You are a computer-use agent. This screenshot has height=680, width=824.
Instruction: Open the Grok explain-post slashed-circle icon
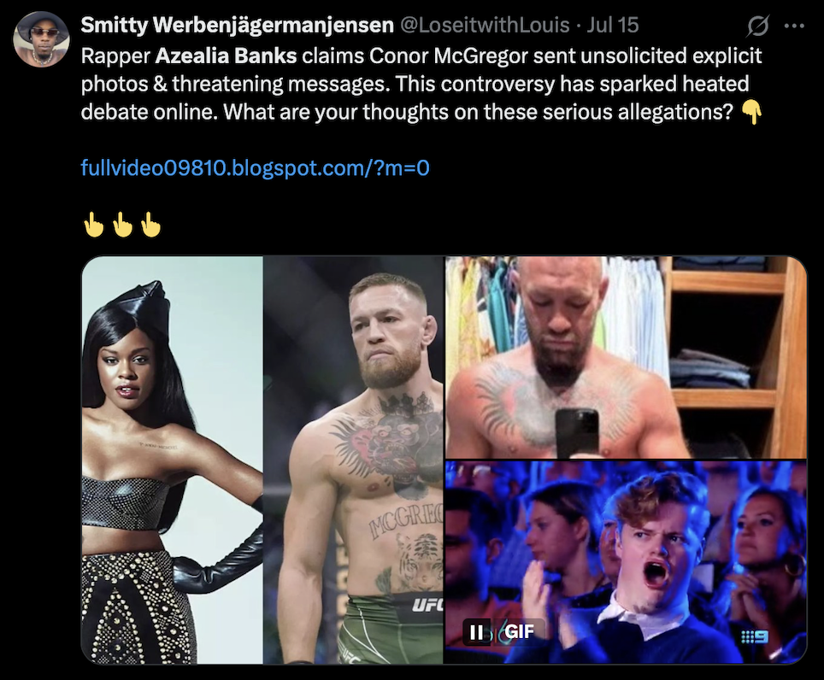pyautogui.click(x=757, y=26)
